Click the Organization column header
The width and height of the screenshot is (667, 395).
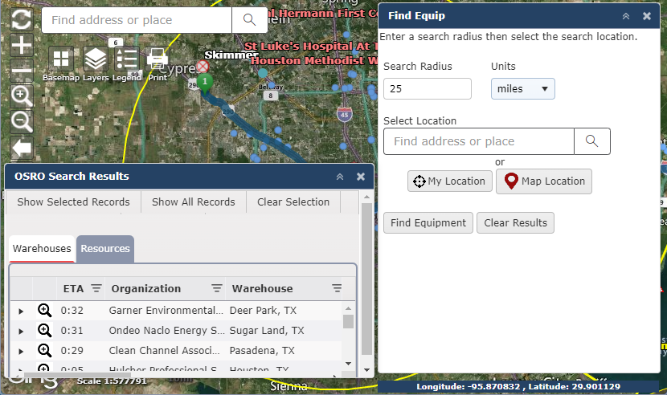click(146, 288)
